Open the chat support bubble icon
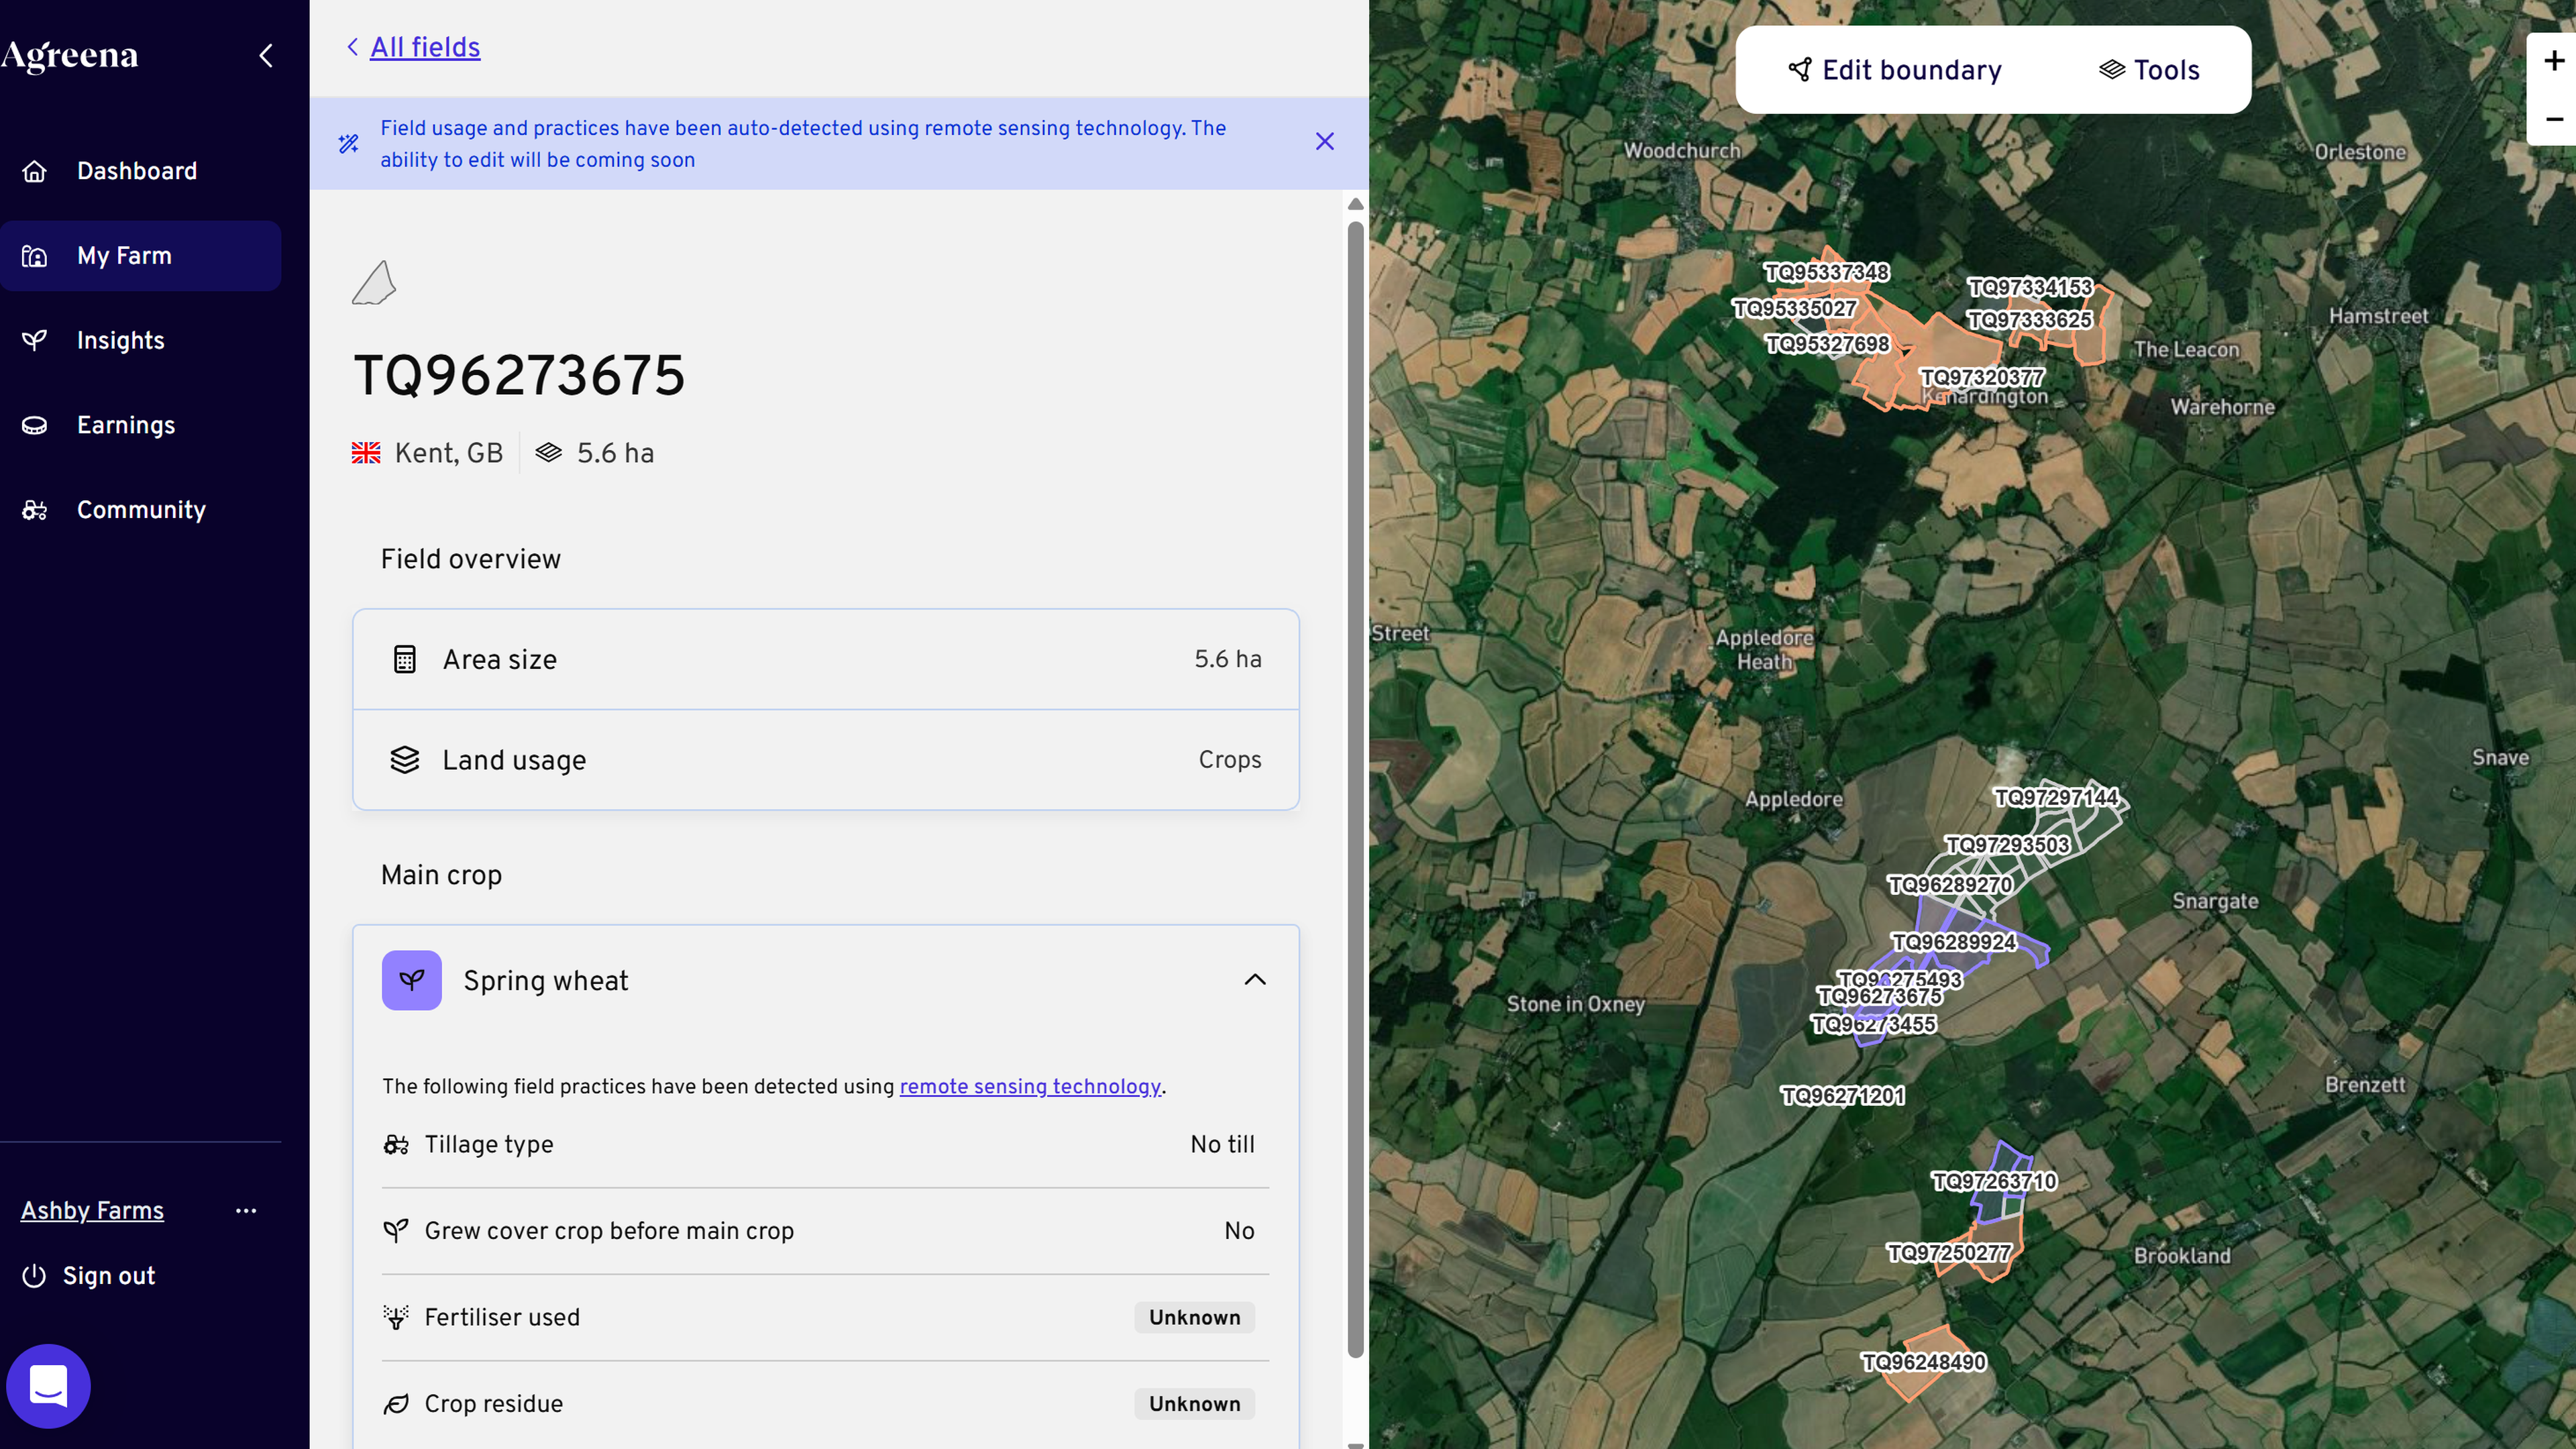Screen dimensions: 2576x1449 (48, 1386)
